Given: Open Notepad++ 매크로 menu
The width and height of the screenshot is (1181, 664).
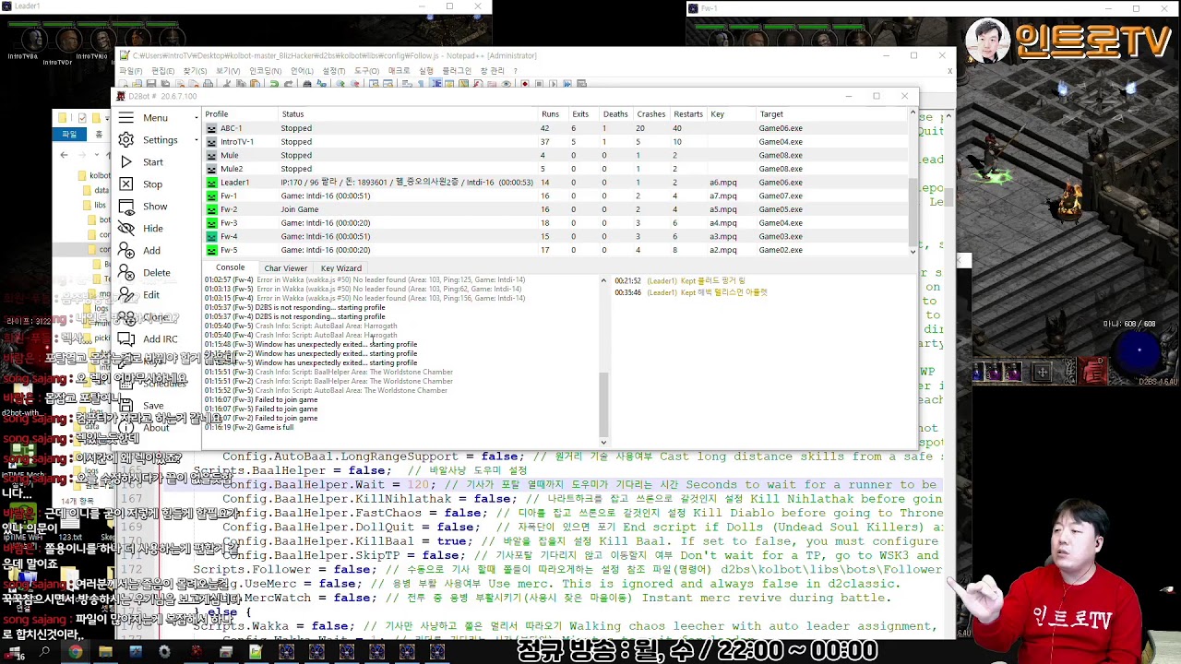Looking at the screenshot, I should click(x=399, y=71).
